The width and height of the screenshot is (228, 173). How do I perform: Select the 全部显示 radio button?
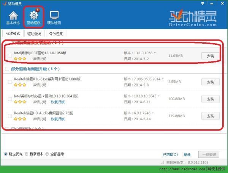click(47, 154)
